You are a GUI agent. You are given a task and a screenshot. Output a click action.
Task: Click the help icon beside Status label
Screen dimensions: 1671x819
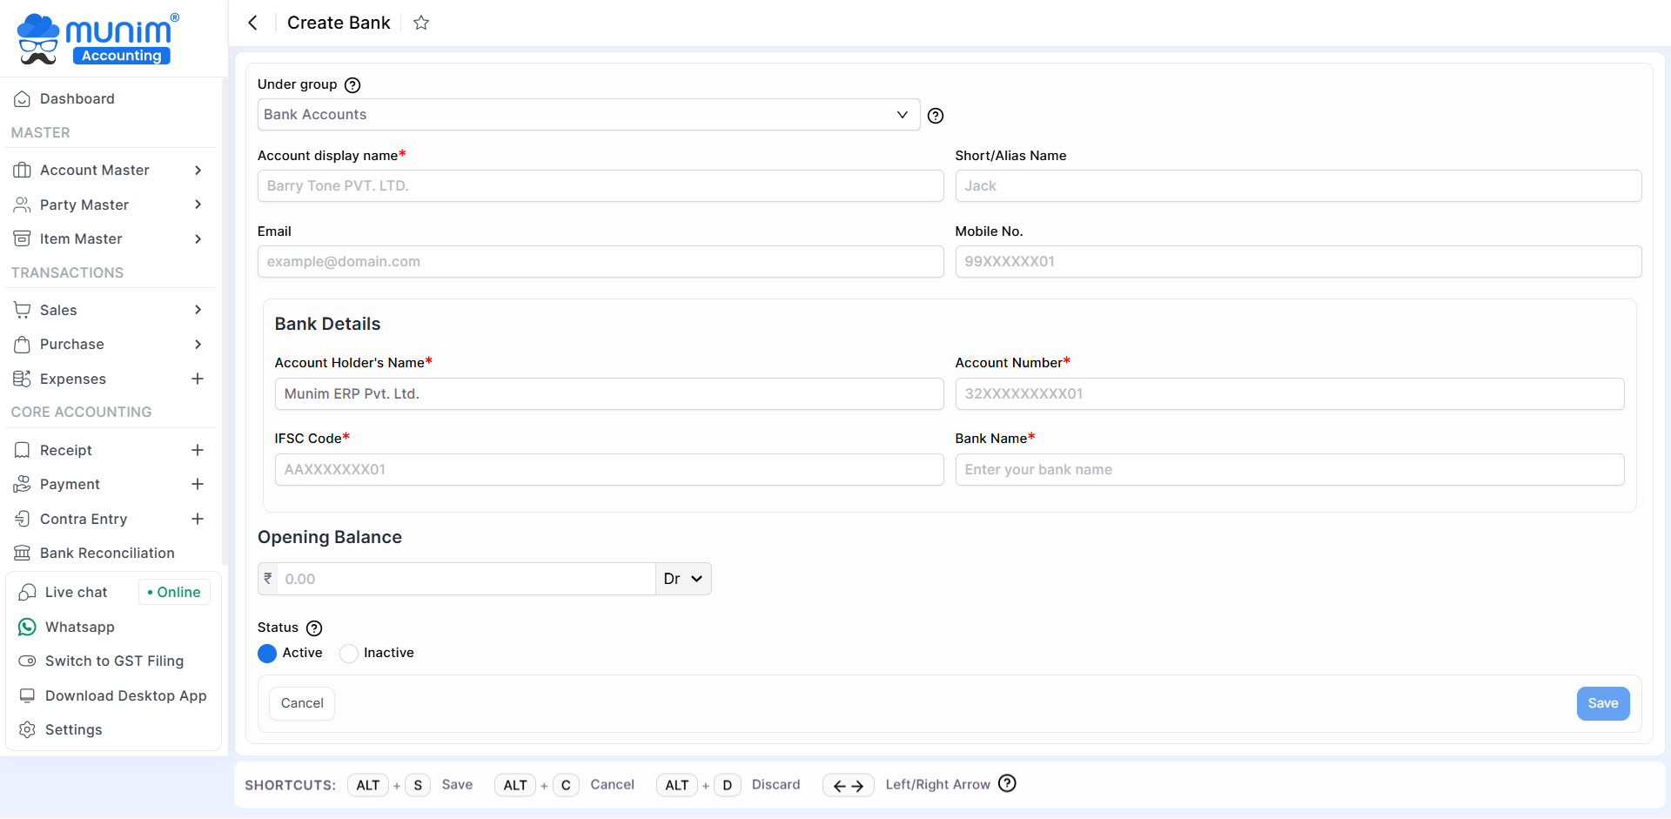point(314,628)
